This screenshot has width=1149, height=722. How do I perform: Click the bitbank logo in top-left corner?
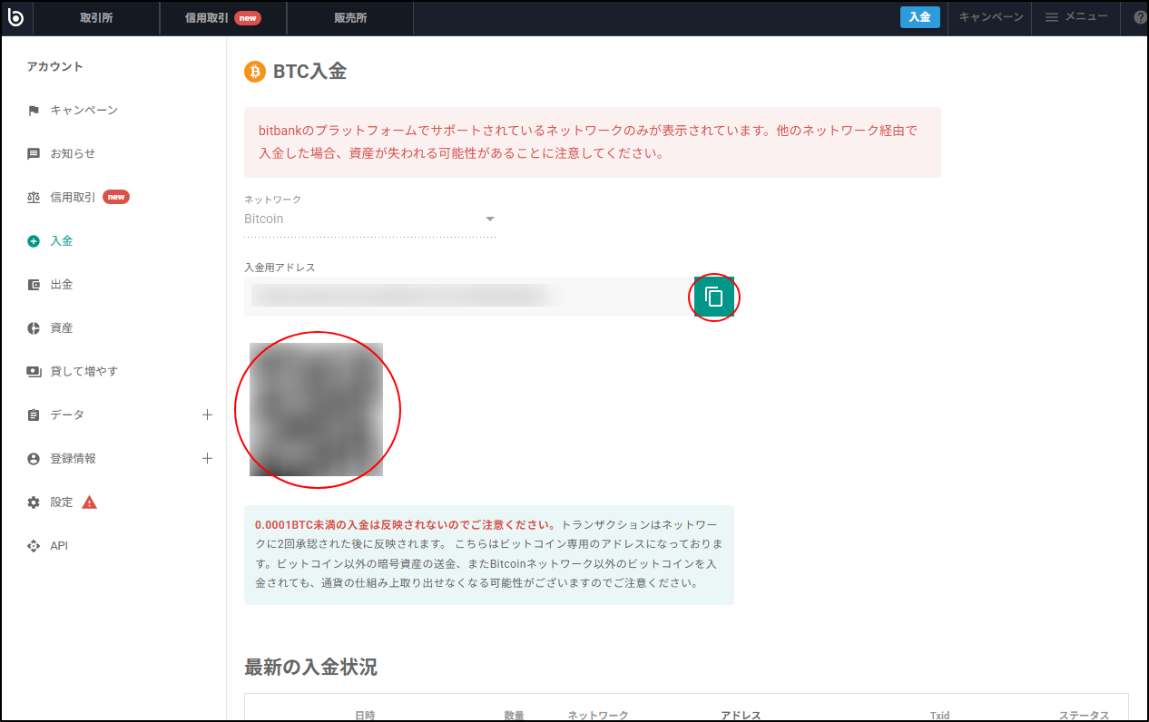coord(15,17)
